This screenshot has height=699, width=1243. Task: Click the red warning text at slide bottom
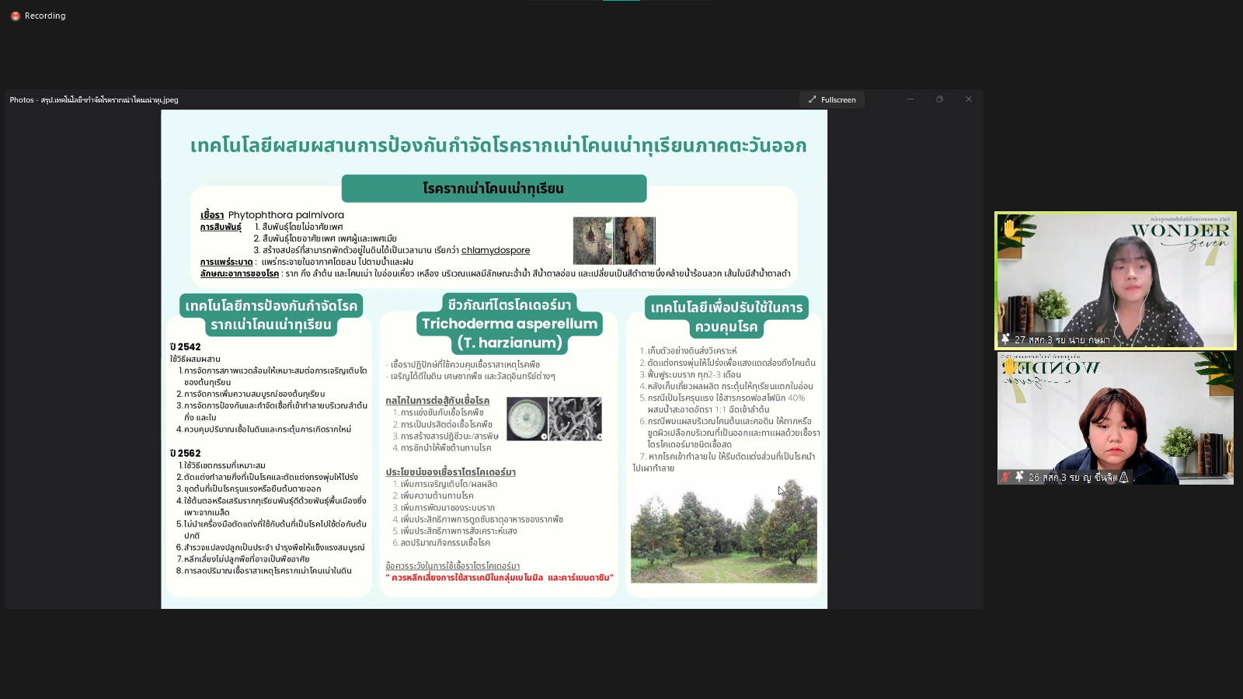click(x=500, y=578)
